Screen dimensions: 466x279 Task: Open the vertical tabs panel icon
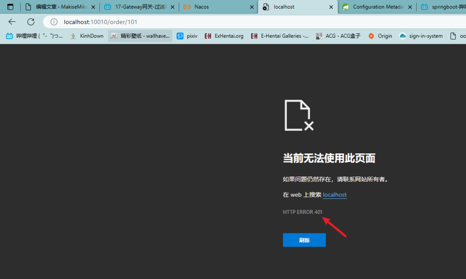tap(10, 7)
